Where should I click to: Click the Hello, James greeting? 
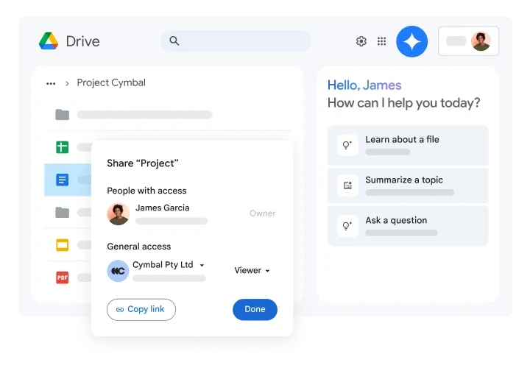coord(364,85)
